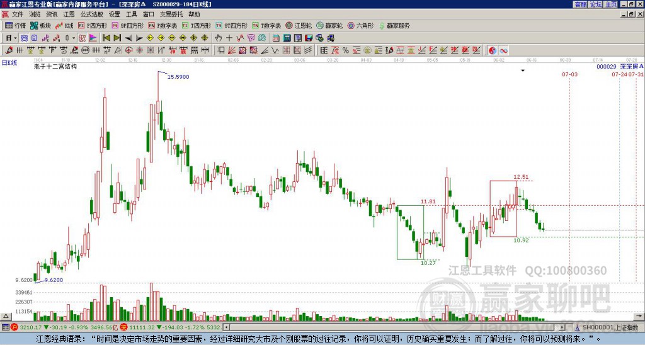Open the 江恩轮 tool
645x345 pixels.
click(x=299, y=25)
